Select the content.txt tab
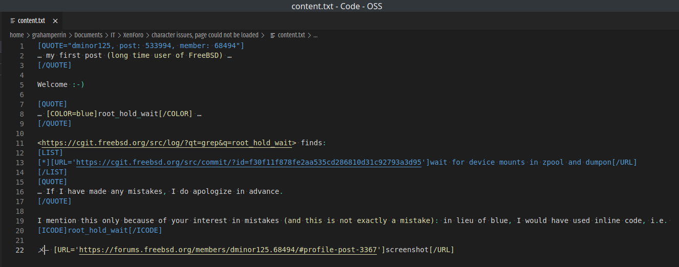 [x=31, y=21]
